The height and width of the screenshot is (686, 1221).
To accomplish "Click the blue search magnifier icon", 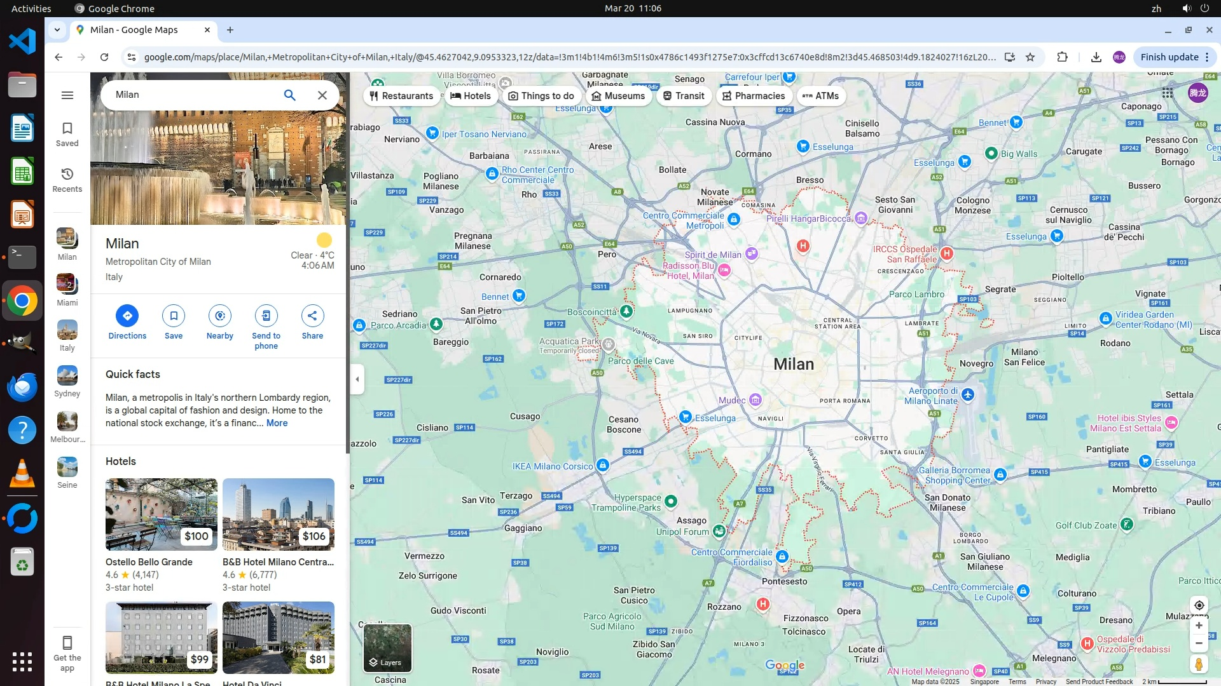I will pyautogui.click(x=289, y=95).
